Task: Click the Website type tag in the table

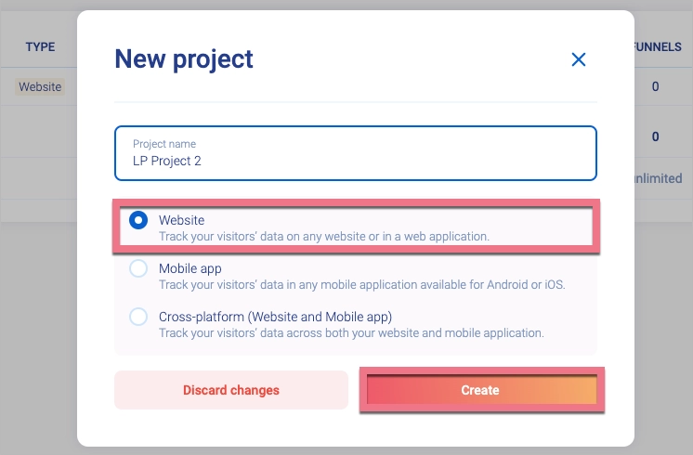Action: pos(40,87)
